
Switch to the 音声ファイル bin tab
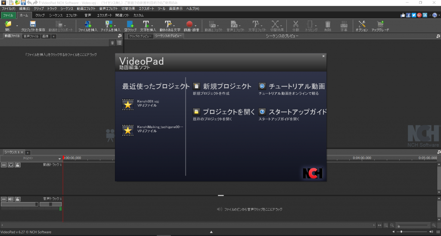pos(31,36)
